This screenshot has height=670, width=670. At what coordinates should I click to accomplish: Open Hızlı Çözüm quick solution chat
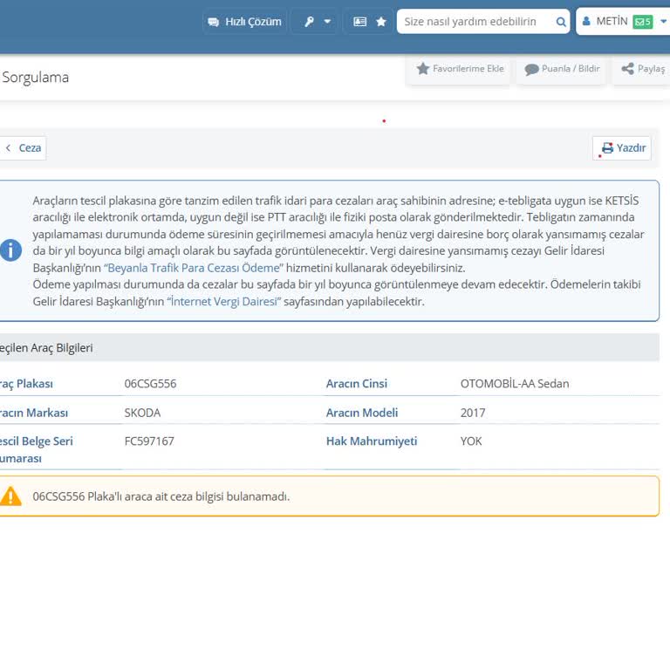[x=244, y=22]
